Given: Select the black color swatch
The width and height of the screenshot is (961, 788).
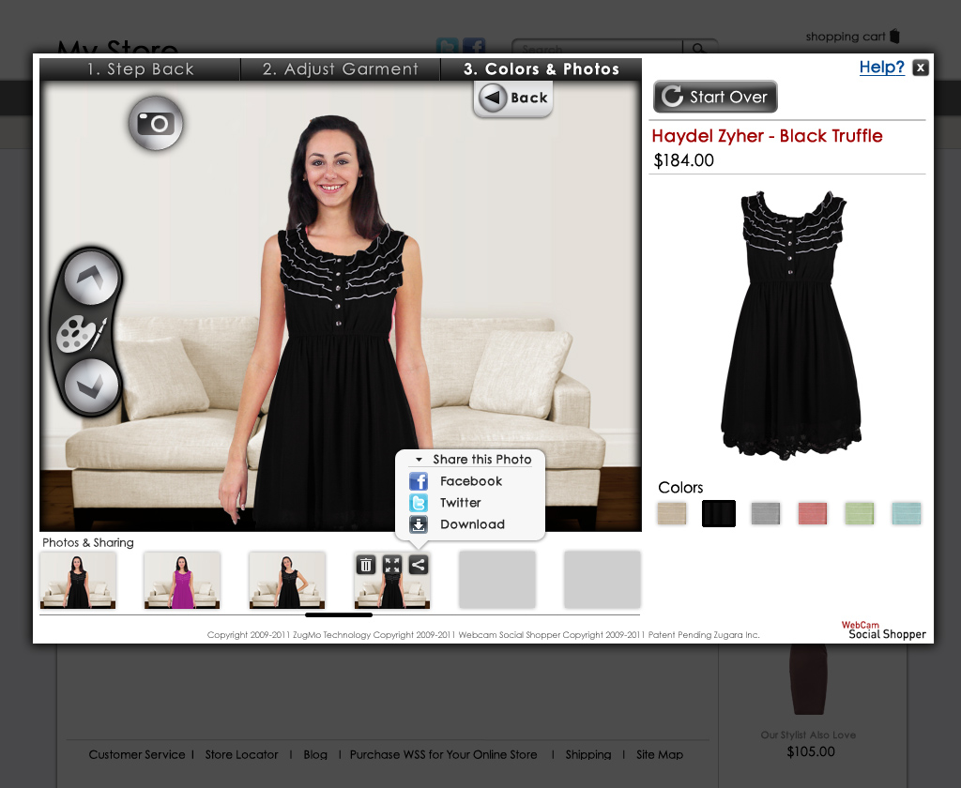Looking at the screenshot, I should [x=718, y=513].
